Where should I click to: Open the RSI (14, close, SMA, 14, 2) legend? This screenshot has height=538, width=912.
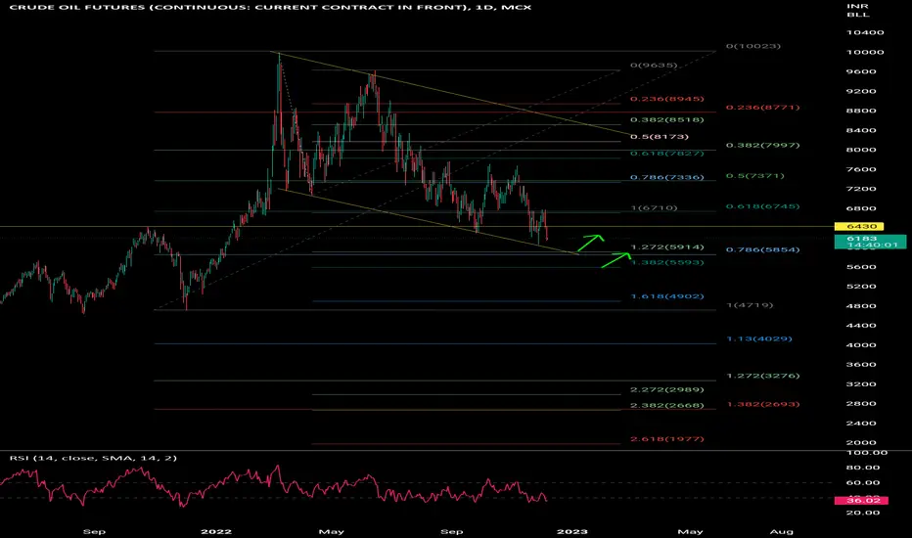click(x=93, y=459)
